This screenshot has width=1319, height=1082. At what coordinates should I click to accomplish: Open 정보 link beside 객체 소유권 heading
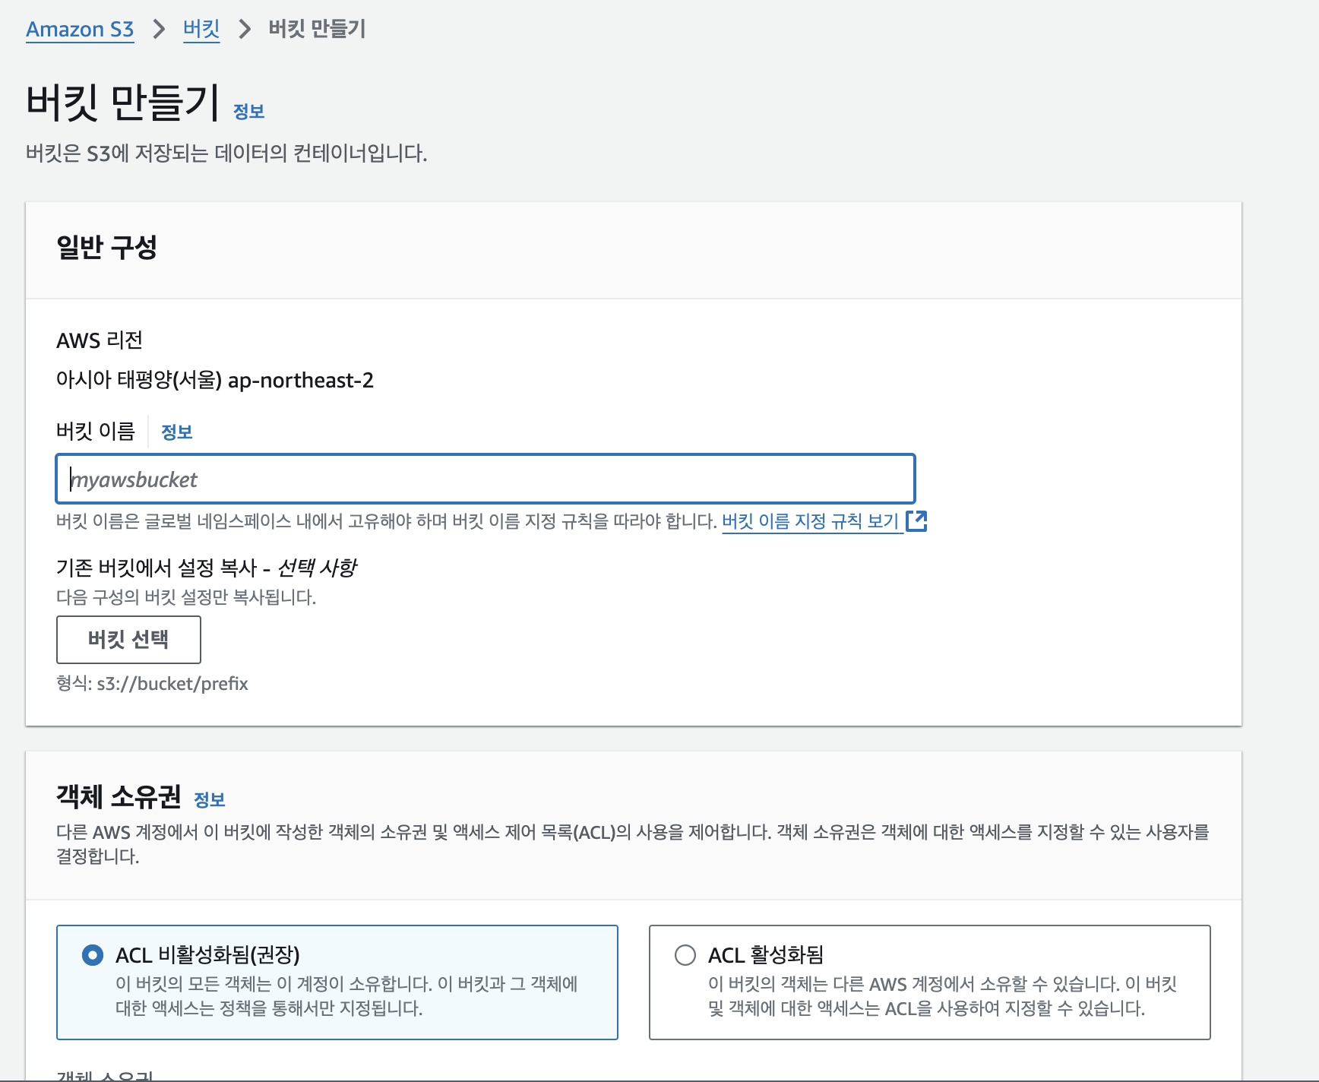(210, 800)
